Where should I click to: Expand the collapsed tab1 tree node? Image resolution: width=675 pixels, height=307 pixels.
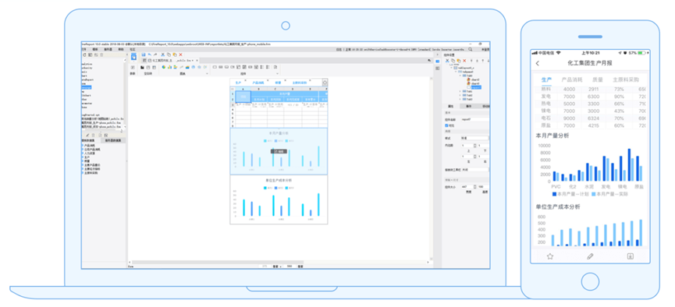(x=460, y=92)
